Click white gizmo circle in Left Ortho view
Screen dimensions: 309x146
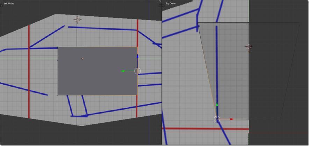tap(138, 71)
